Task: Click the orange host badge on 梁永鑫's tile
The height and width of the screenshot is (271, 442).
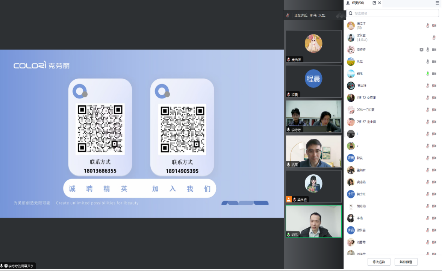Action: [x=289, y=199]
